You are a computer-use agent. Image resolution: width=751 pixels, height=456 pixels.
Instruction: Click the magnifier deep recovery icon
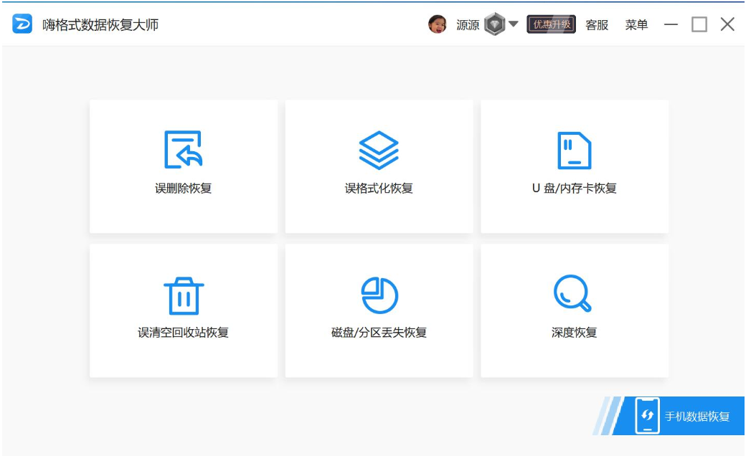pyautogui.click(x=572, y=294)
